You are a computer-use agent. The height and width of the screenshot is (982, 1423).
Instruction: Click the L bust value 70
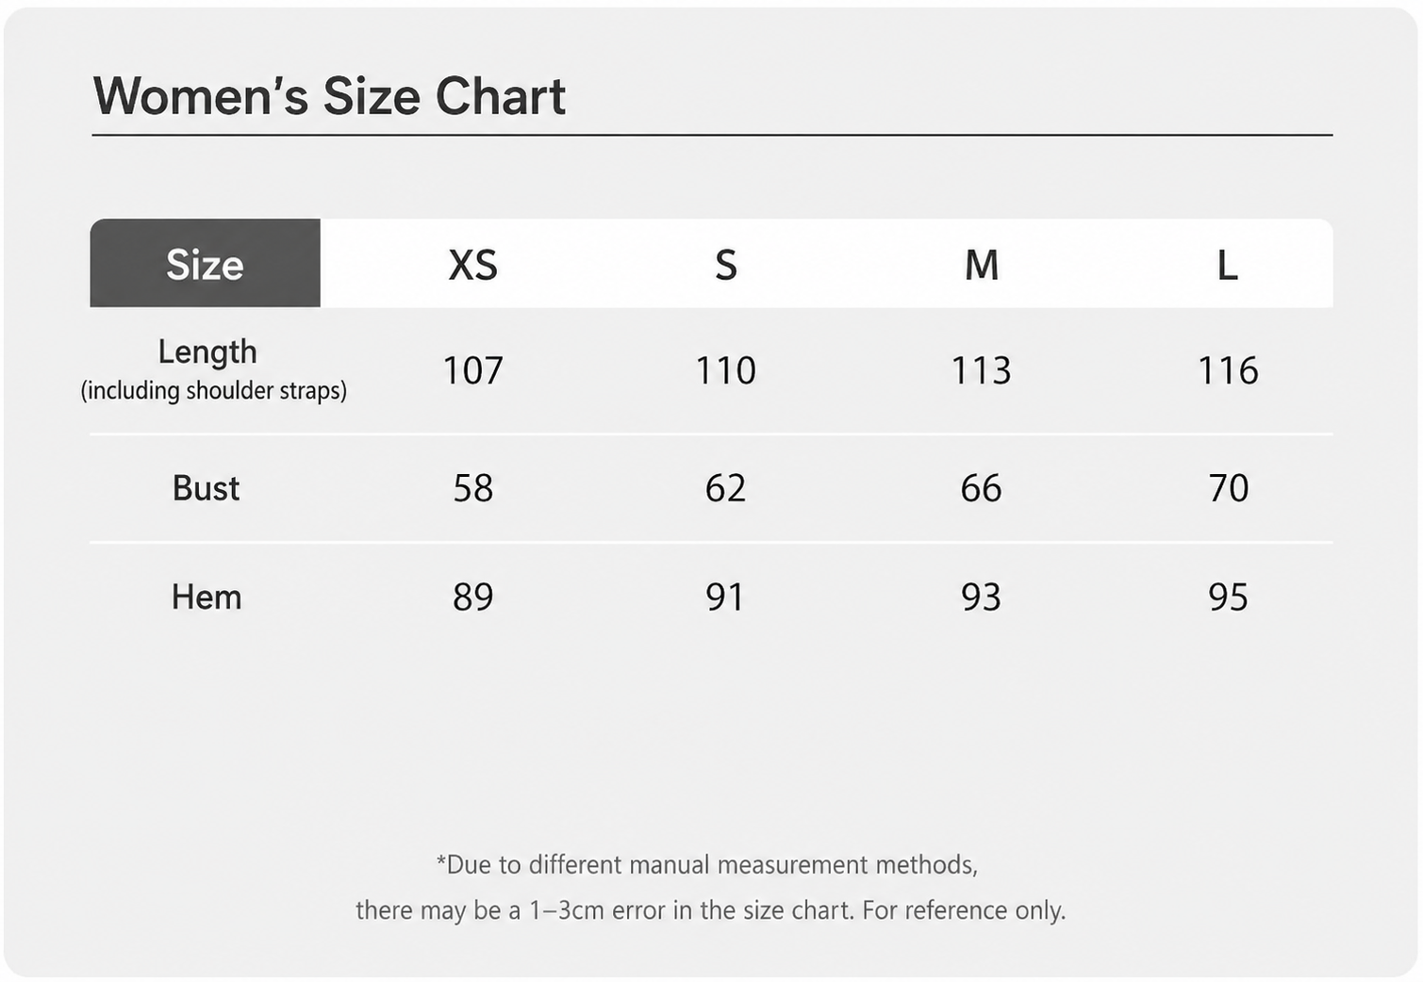point(1229,488)
